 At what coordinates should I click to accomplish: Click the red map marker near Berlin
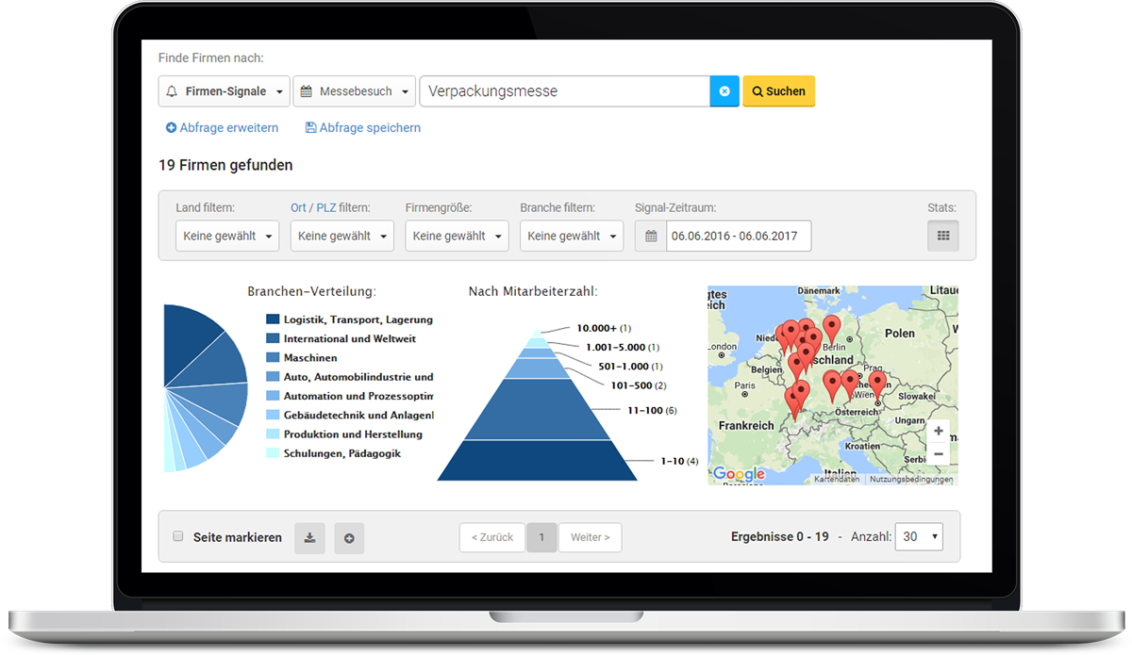(831, 327)
